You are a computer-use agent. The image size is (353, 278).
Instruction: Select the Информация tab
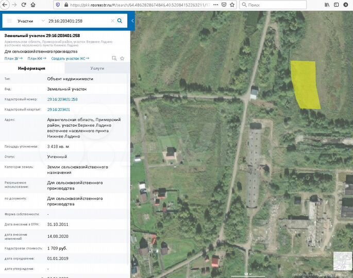point(32,68)
